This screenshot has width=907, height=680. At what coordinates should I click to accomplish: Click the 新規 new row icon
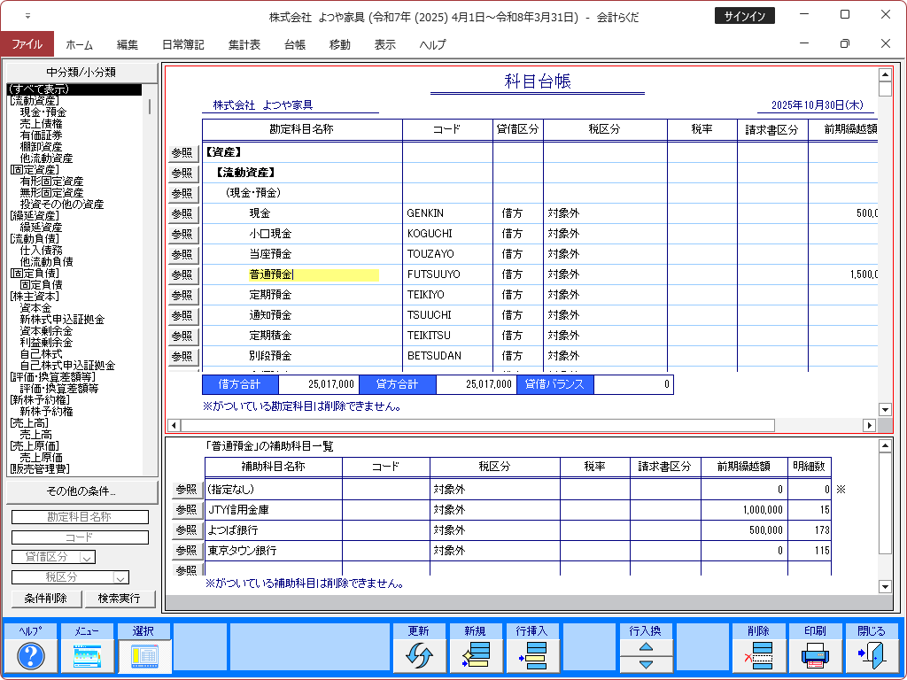point(475,655)
